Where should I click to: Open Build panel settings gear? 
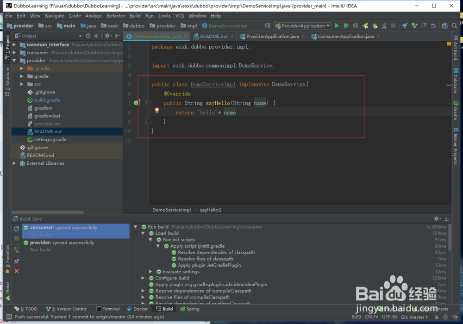tap(437, 218)
